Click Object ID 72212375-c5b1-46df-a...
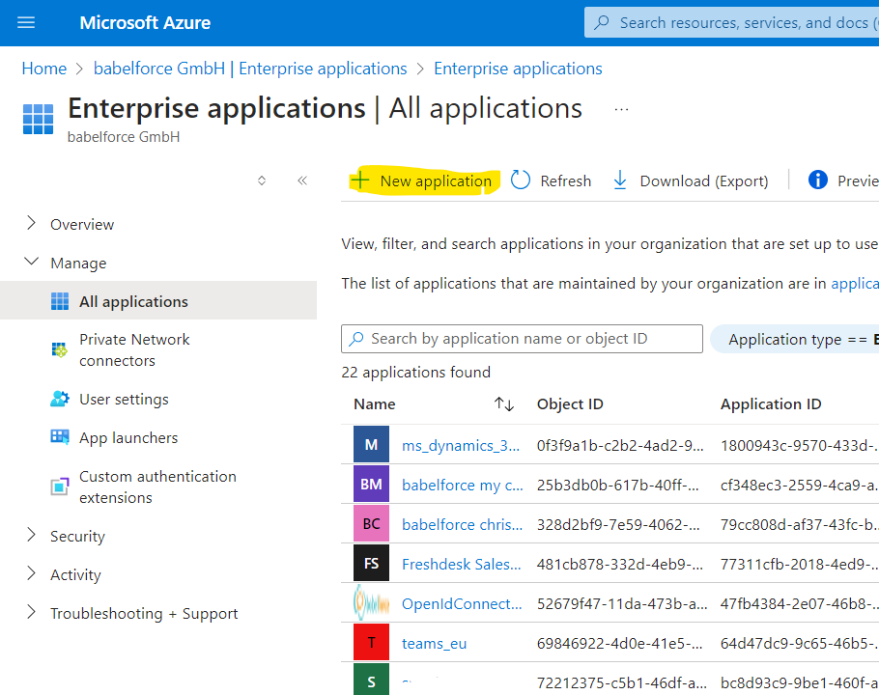Image resolution: width=879 pixels, height=695 pixels. (622, 683)
